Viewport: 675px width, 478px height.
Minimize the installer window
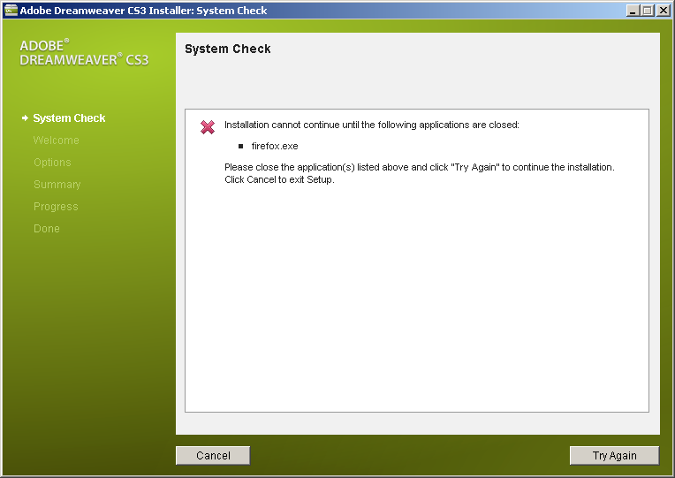[x=633, y=11]
